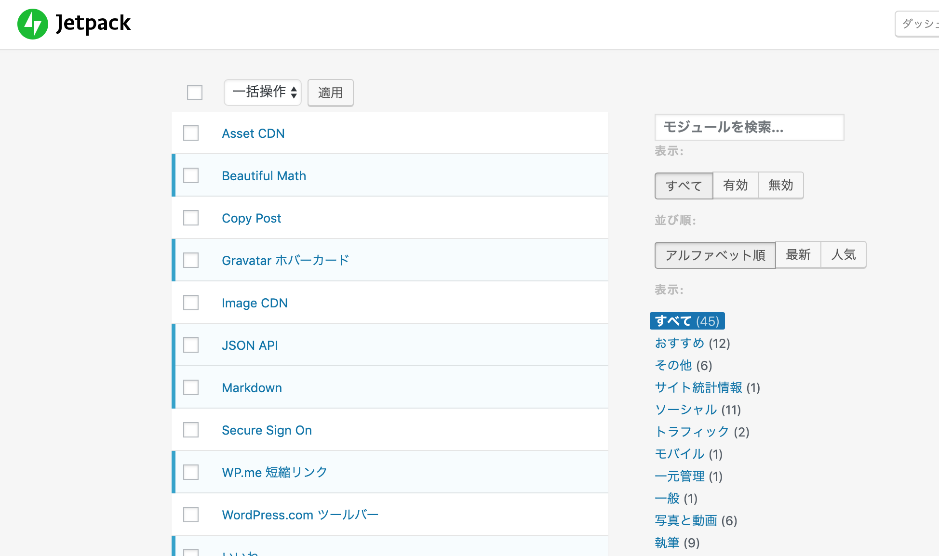Open the Beautiful Math module link
Image resolution: width=939 pixels, height=556 pixels.
point(264,176)
